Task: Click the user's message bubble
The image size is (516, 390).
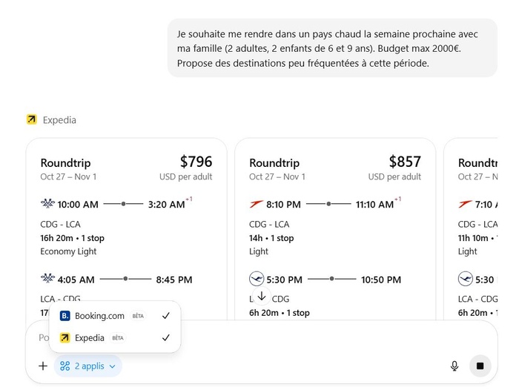Action: pos(331,48)
